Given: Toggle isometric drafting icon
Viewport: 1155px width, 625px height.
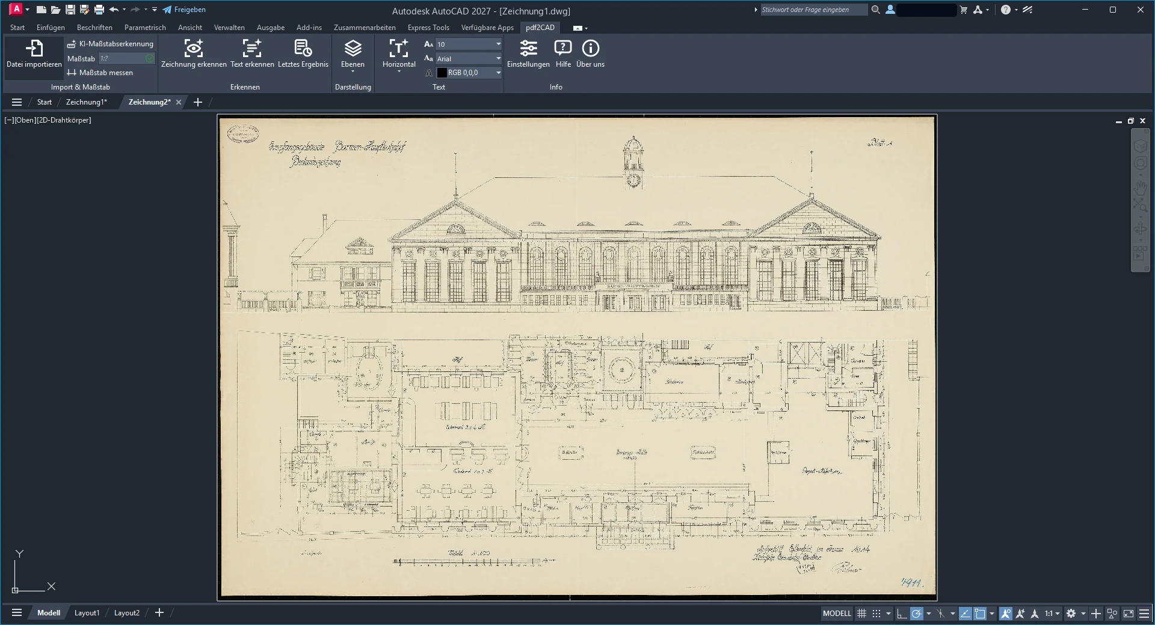Looking at the screenshot, I should click(941, 614).
